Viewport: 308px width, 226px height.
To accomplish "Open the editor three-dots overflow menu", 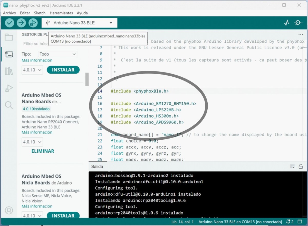I will click(x=301, y=34).
